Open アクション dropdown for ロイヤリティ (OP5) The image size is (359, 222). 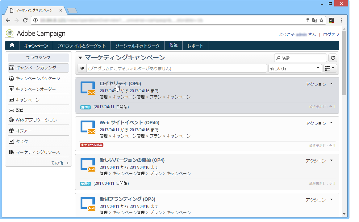pos(319,84)
